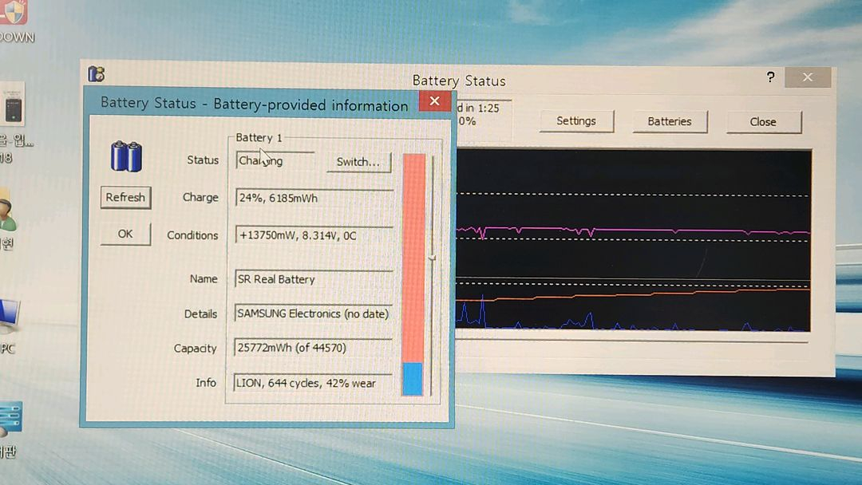This screenshot has width=862, height=485.
Task: Click the pink line in the battery graph
Action: click(639, 230)
